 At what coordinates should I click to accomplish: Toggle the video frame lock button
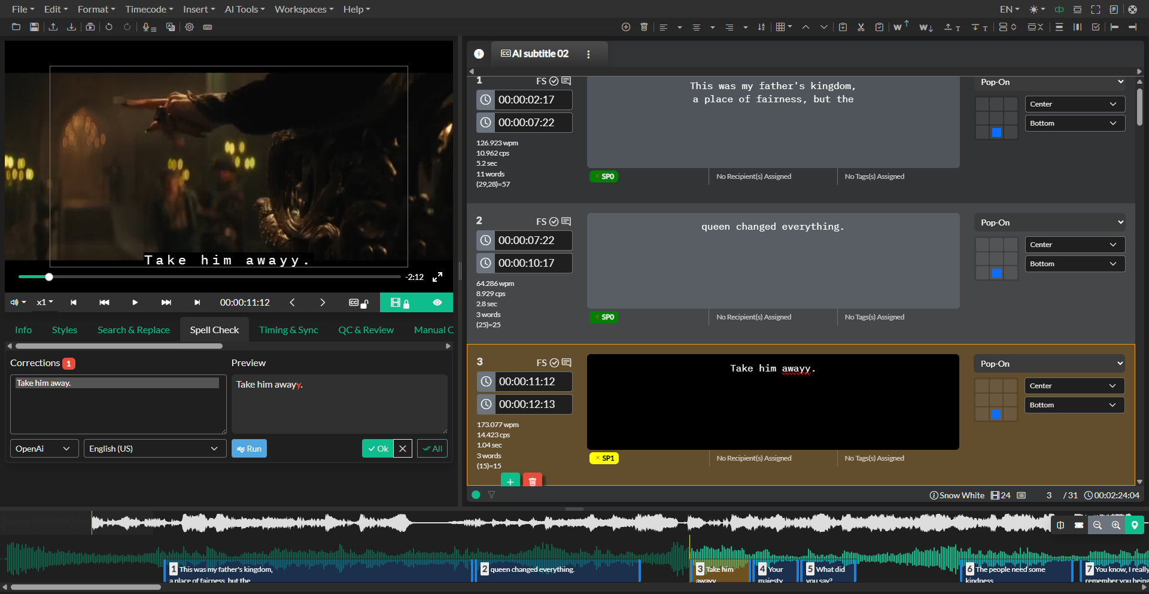click(x=399, y=303)
